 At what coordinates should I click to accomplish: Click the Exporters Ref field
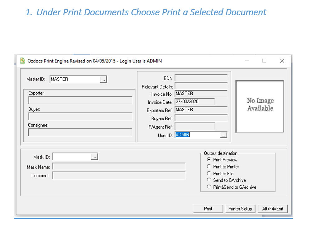pyautogui.click(x=201, y=110)
